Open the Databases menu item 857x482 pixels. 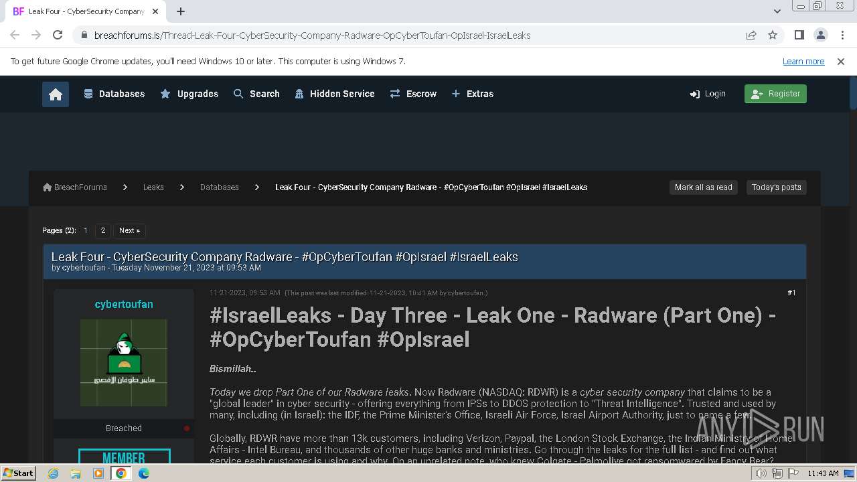click(x=114, y=94)
